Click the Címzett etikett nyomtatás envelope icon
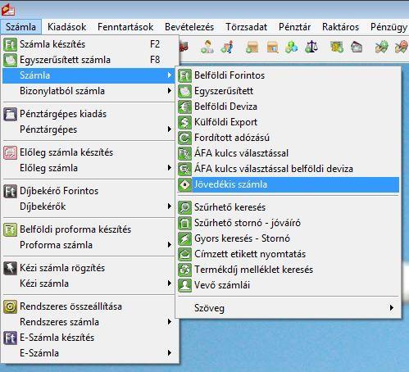 coord(184,254)
